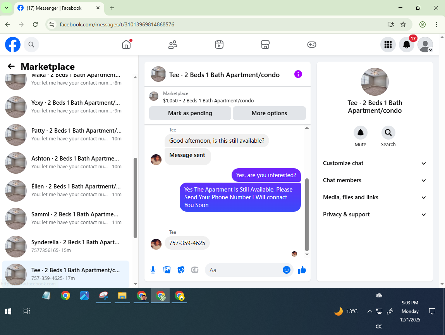Search in conversation with magnifier icon

tap(388, 133)
